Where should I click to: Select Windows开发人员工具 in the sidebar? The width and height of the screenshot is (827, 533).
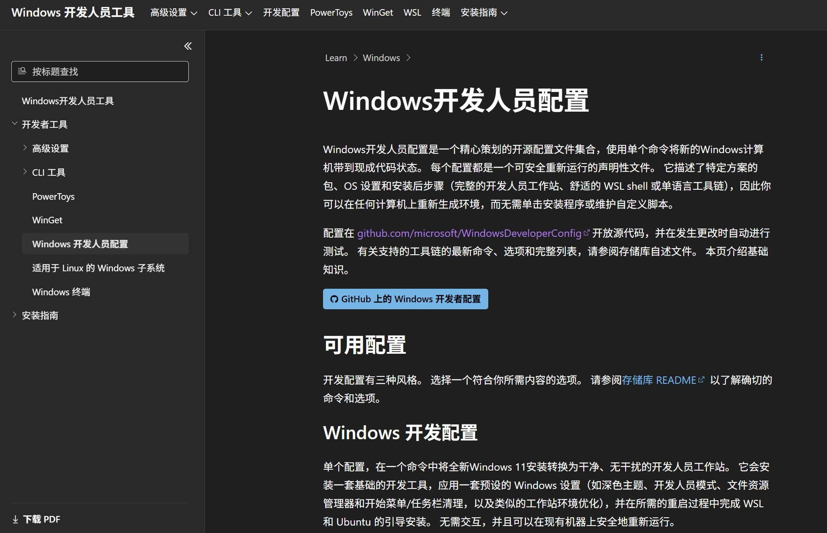[x=68, y=101]
